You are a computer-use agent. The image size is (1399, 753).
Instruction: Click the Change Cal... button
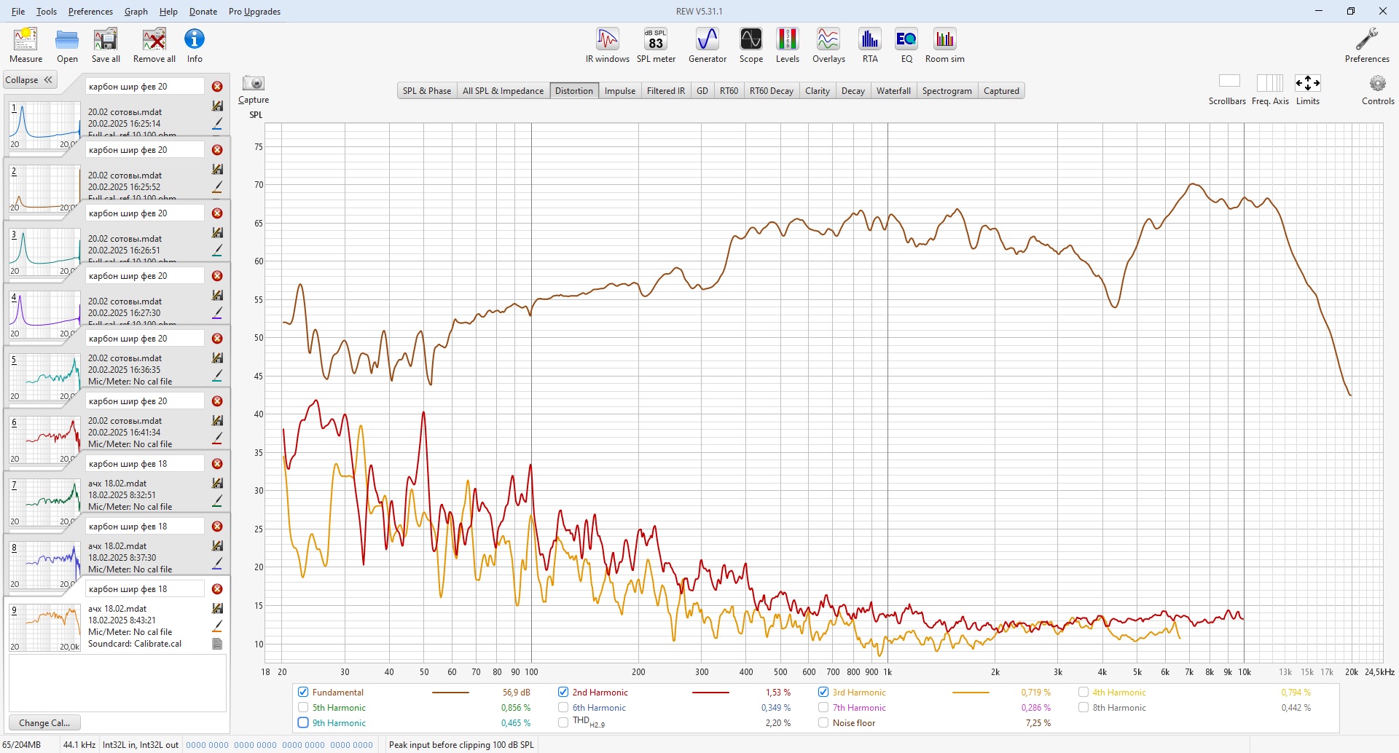coord(44,723)
